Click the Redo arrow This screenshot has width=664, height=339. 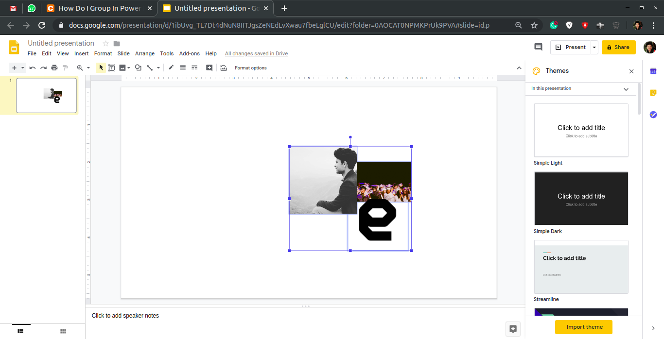43,68
